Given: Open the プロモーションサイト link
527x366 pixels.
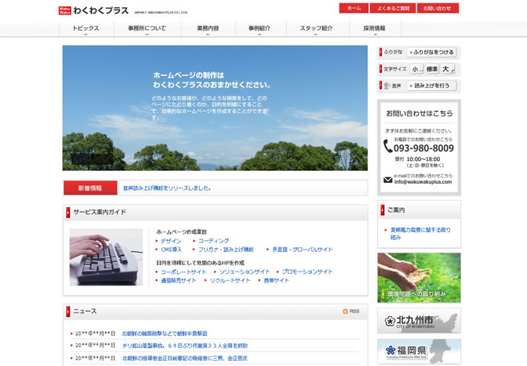Looking at the screenshot, I should tap(307, 272).
